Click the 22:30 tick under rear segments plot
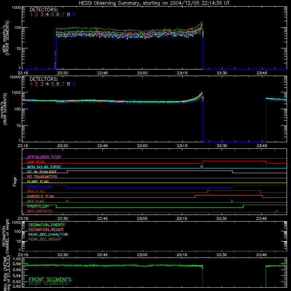This screenshot has width=291, height=291. [63, 146]
